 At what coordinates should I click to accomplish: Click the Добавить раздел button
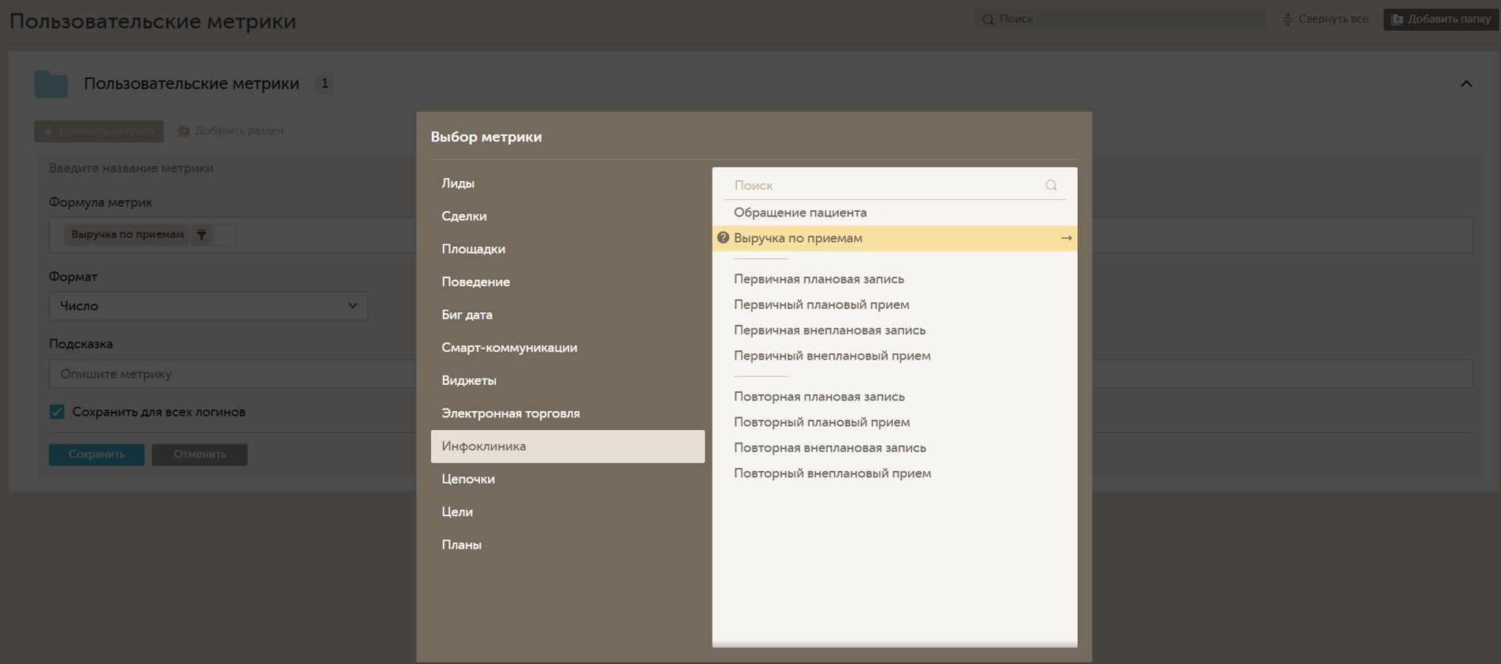pos(230,131)
